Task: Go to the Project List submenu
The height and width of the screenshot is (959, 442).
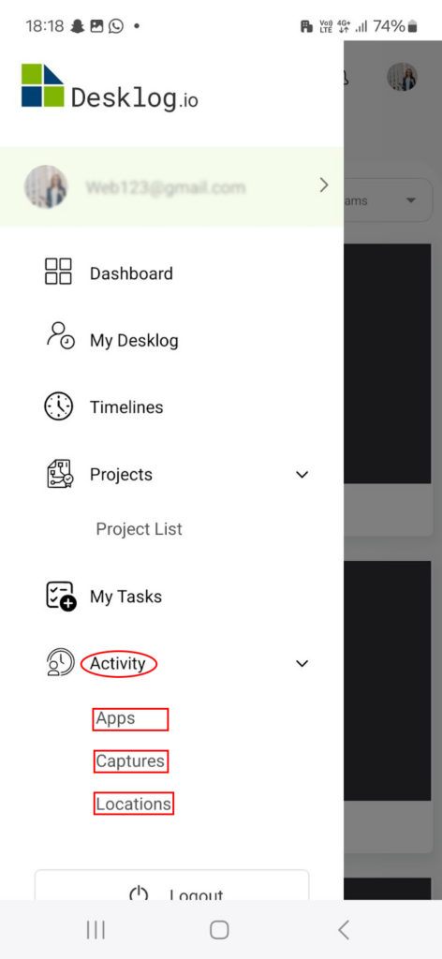Action: (139, 529)
